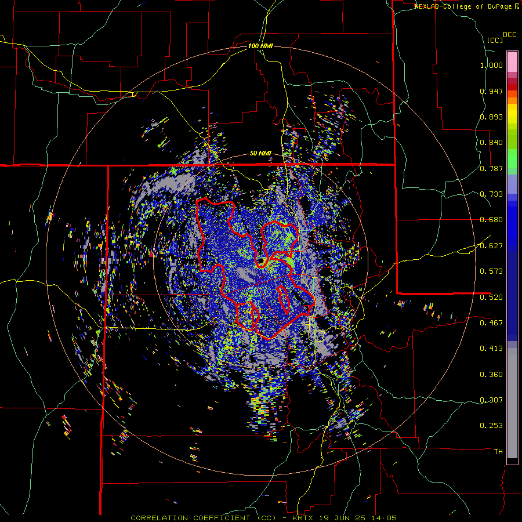Viewport: 522px width, 522px height.
Task: Select the 0.307 scale value
Action: tap(491, 400)
